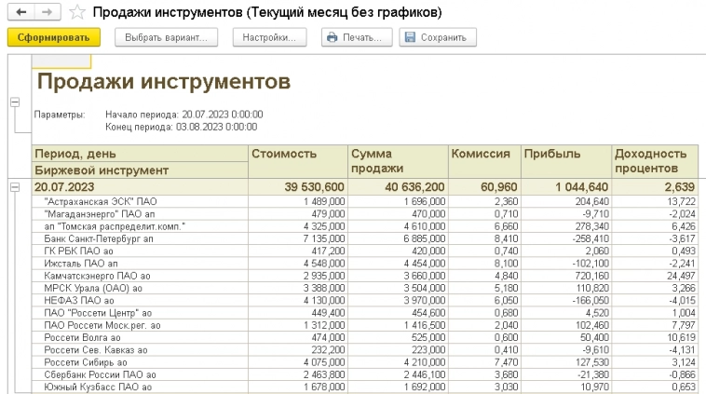The image size is (706, 394).
Task: Select the ГК РБК ПАО ао row
Action: 365,251
